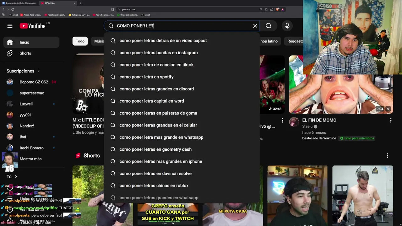Viewport: 402px width, 226px height.
Task: Open the first cobalt bookmark
Action: [x=13, y=15]
